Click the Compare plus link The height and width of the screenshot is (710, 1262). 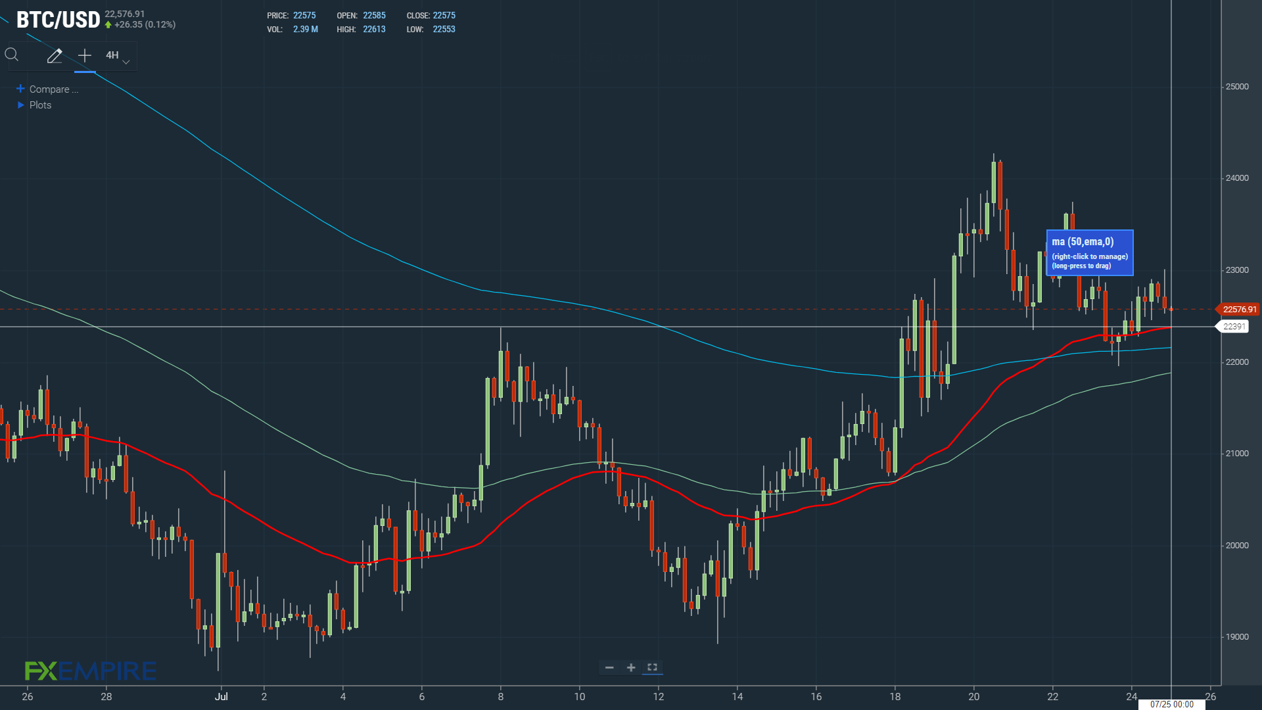47,89
